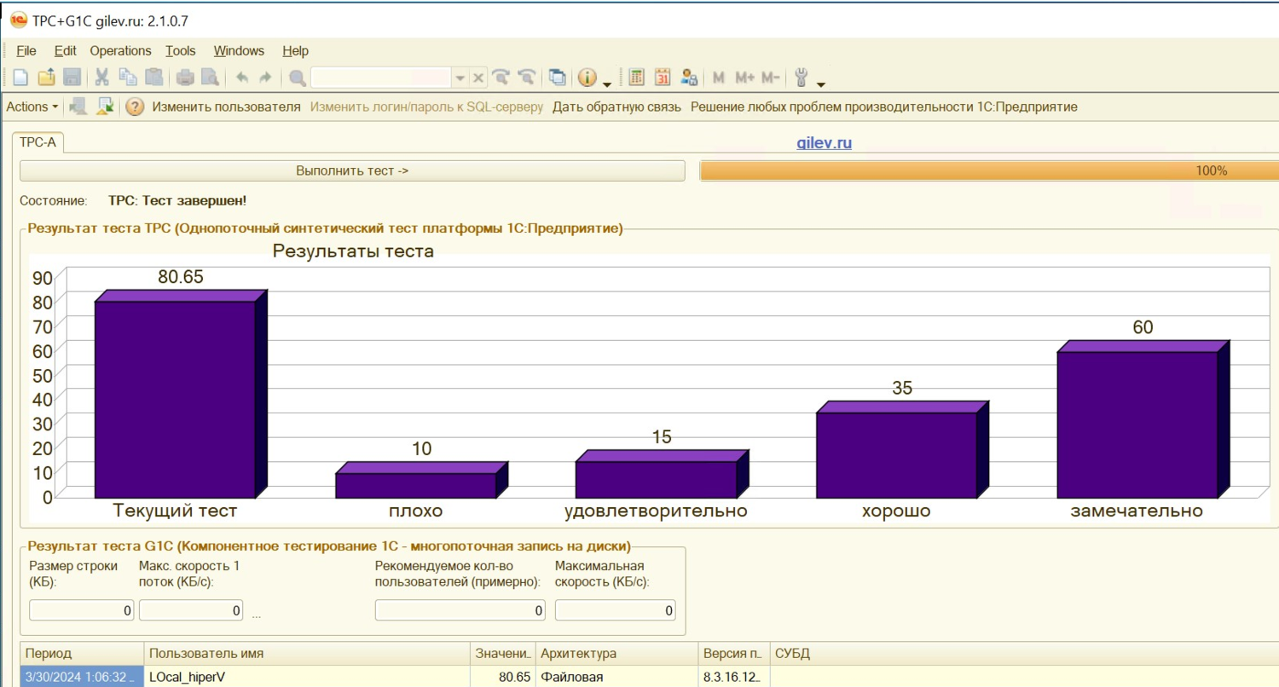Viewport: 1279px width, 687px height.
Task: Click the Redo arrow icon
Action: pos(265,78)
